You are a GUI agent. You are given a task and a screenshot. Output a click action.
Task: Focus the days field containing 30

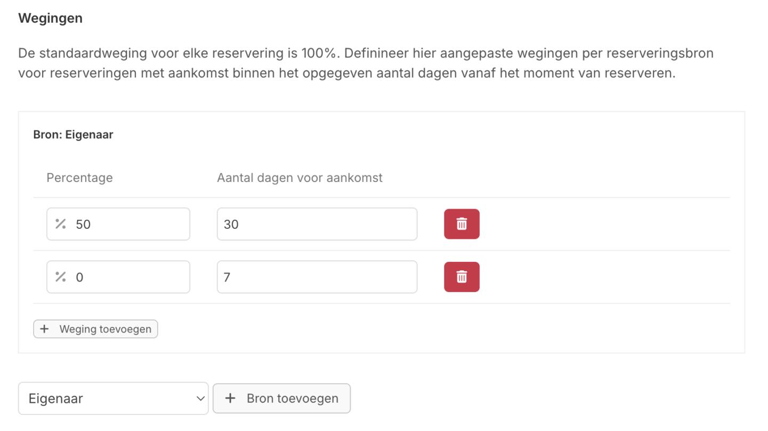pyautogui.click(x=317, y=224)
